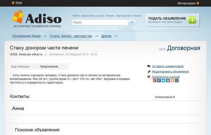Viewport: 211px width, 135px height.
Task: Share the ad on VKontakte
Action: coord(168,80)
